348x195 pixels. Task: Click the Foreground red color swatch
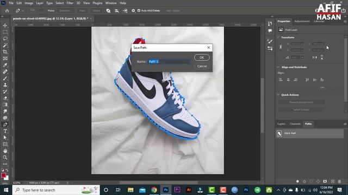[x=3, y=175]
